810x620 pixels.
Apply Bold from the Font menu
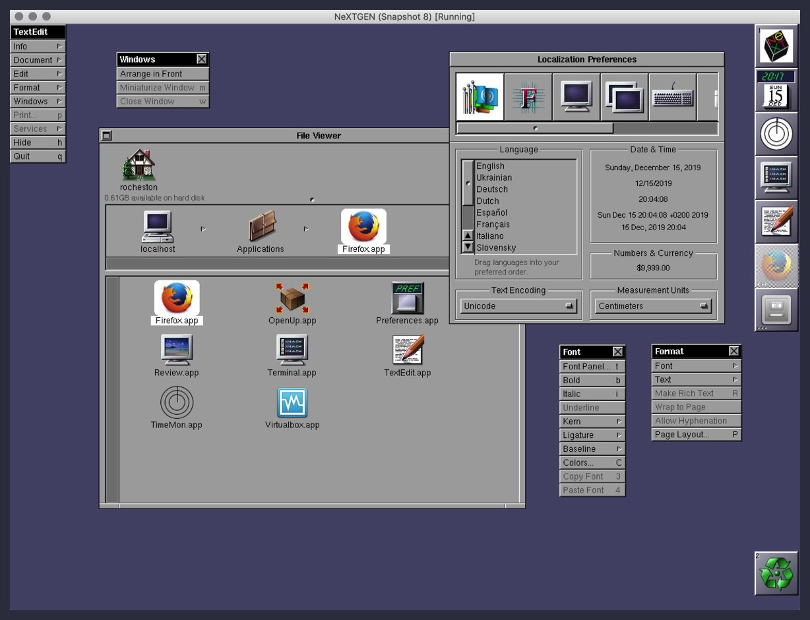pyautogui.click(x=592, y=381)
